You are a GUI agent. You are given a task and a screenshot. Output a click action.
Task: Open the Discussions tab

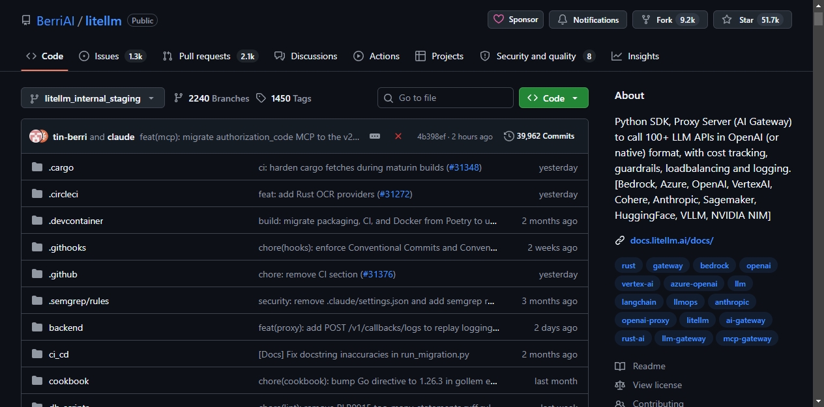(x=306, y=56)
